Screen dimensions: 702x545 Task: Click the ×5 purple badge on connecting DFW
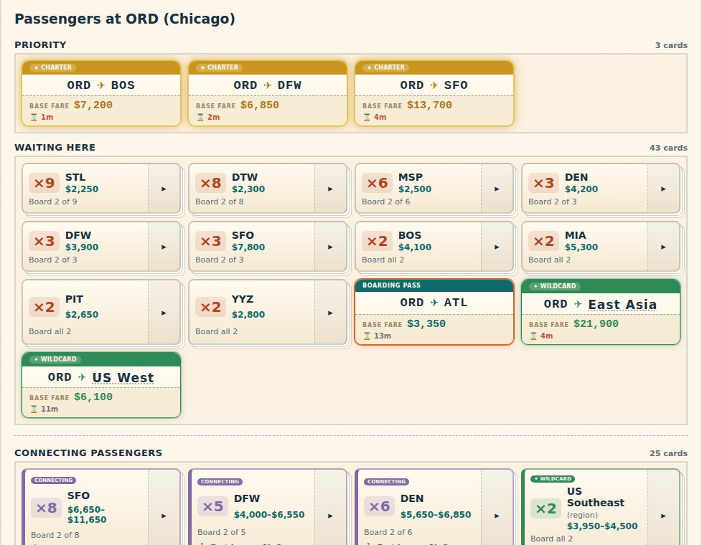212,506
